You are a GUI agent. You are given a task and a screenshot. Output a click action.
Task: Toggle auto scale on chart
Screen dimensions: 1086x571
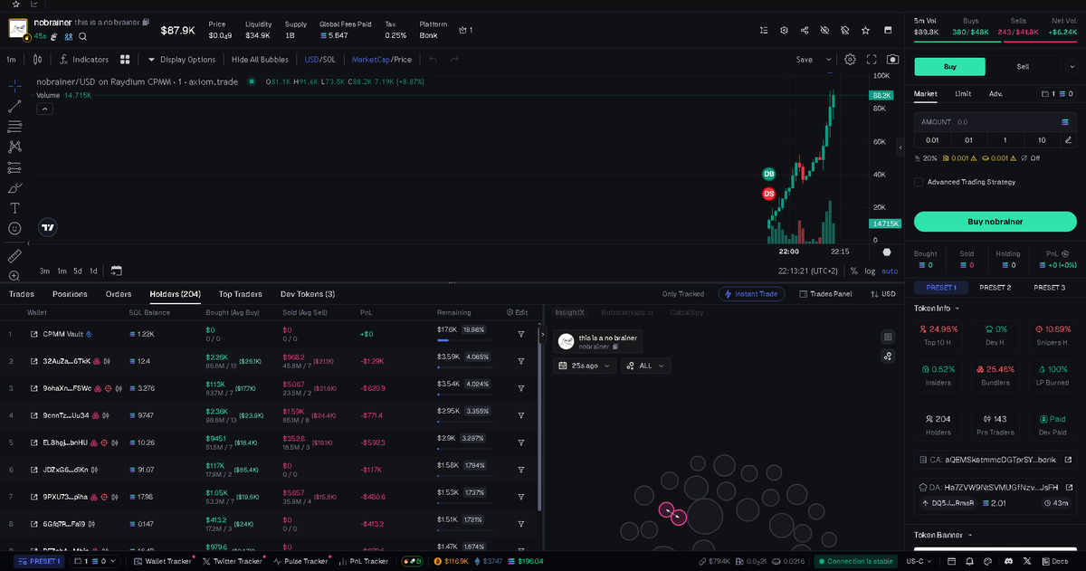tap(891, 271)
